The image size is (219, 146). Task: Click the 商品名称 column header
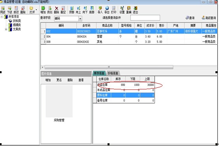[x=107, y=26]
